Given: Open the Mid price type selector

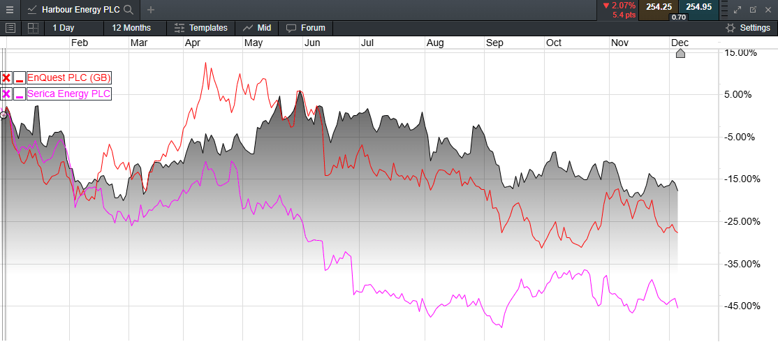Looking at the screenshot, I should point(256,28).
